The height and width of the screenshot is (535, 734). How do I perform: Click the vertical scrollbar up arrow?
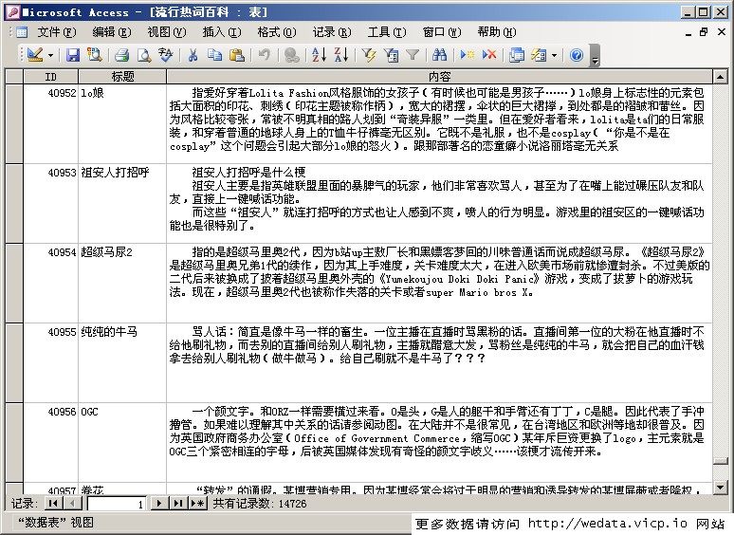[x=720, y=76]
